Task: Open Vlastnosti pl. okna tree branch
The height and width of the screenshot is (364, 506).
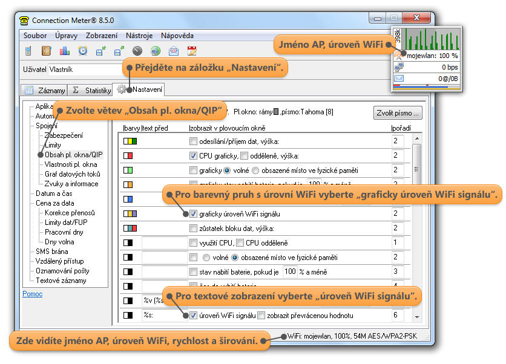Action: pos(71,164)
